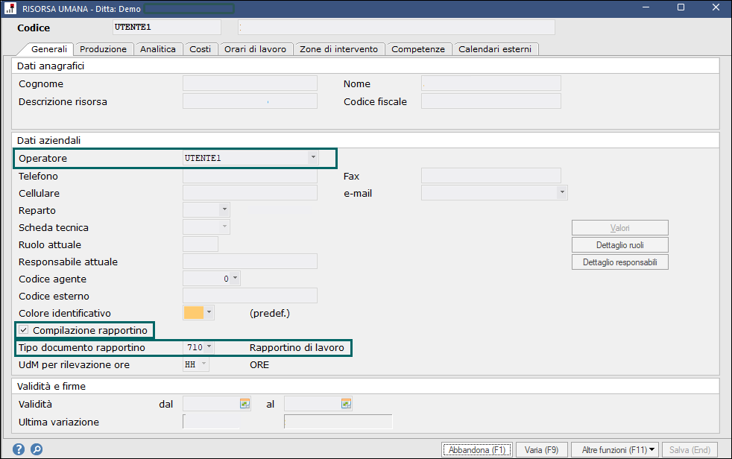The width and height of the screenshot is (732, 459).
Task: Click into the Cognome input field
Action: click(250, 83)
